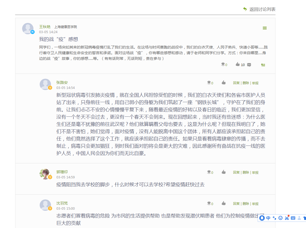Screen dimensions: 306x228
Task: Click the comment bubble icon on main post
Action: 249,65
